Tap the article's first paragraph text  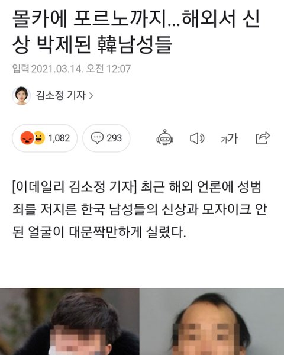point(140,209)
